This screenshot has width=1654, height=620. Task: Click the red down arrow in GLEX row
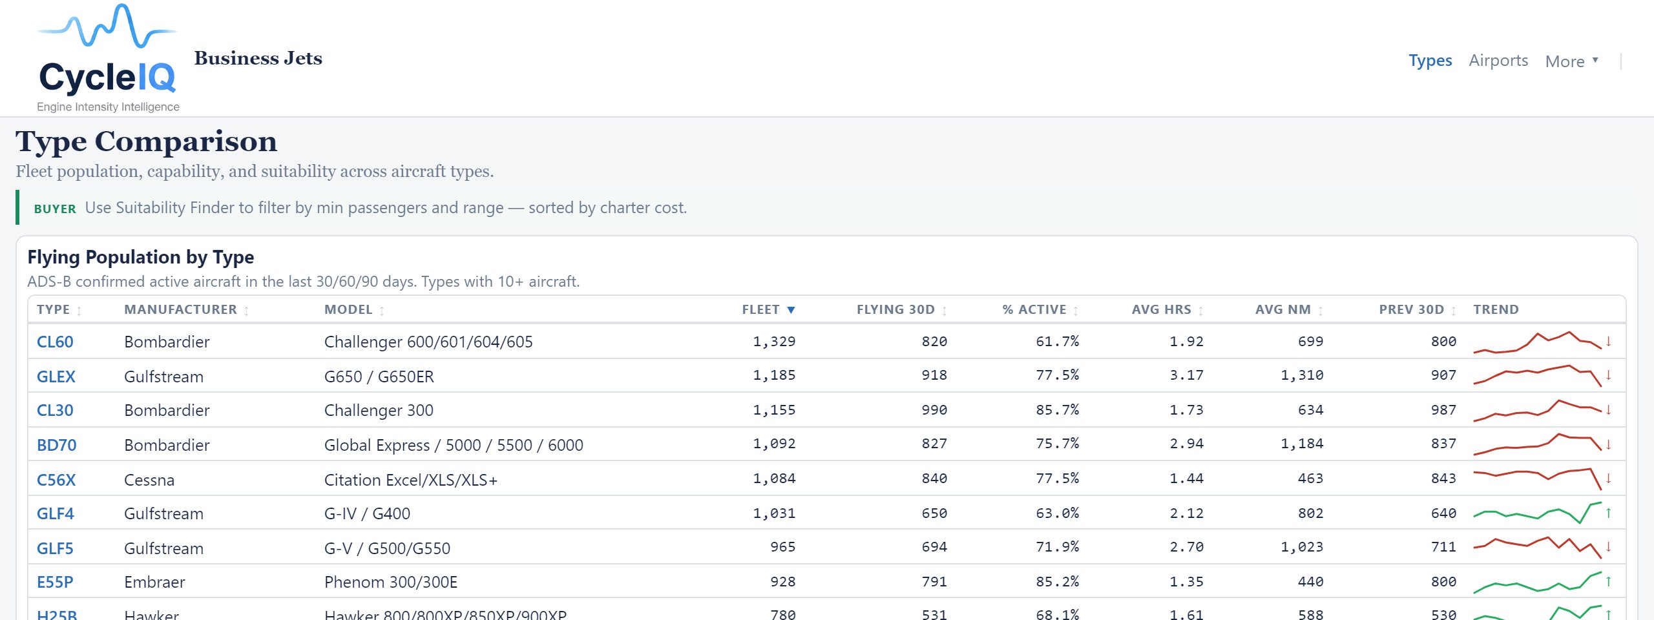(x=1609, y=375)
